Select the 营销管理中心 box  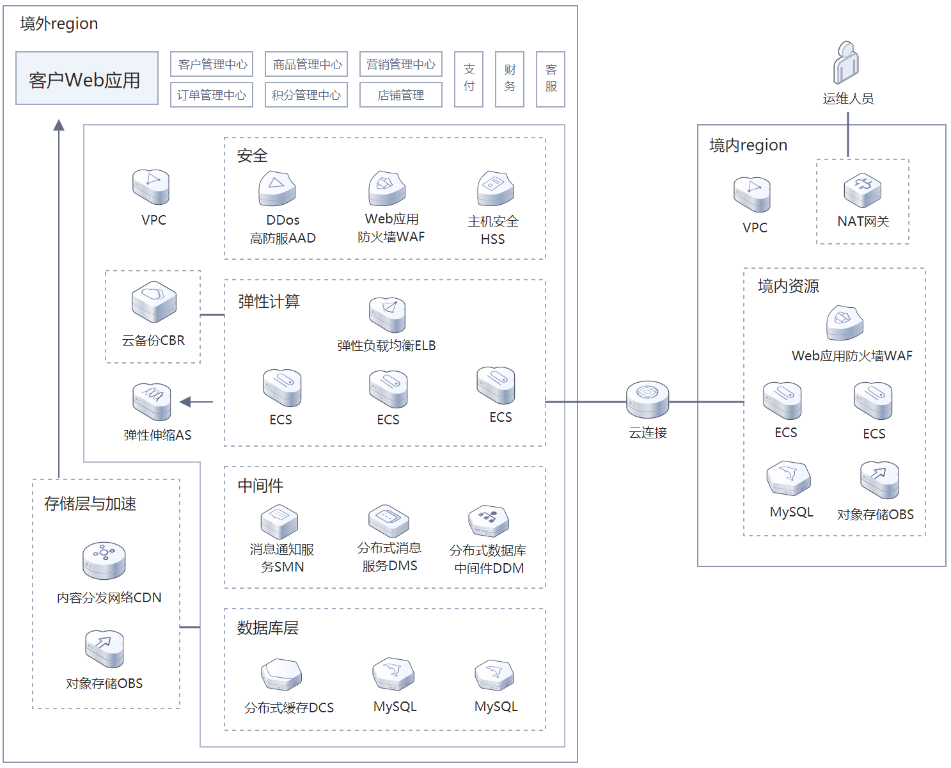(401, 64)
